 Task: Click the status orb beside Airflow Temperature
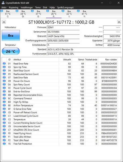pyautogui.click(x=4, y=105)
